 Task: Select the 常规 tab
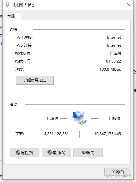tap(11, 16)
